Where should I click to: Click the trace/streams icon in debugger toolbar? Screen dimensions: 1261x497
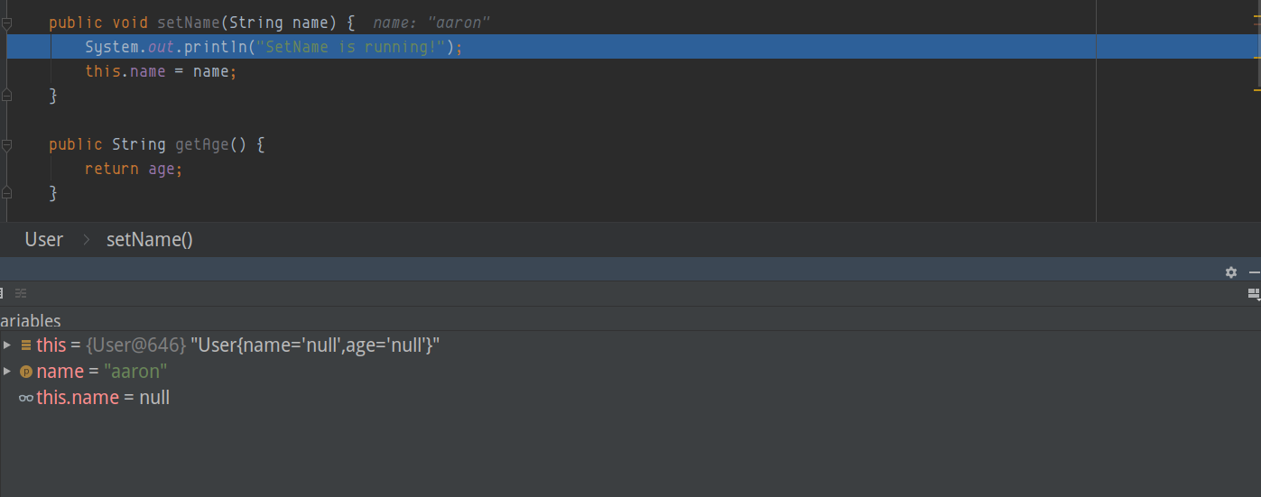pos(21,293)
